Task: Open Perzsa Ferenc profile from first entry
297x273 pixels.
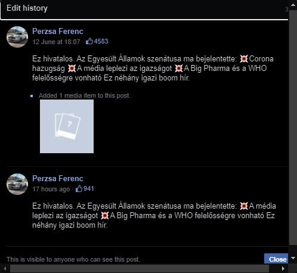Action: (58, 31)
